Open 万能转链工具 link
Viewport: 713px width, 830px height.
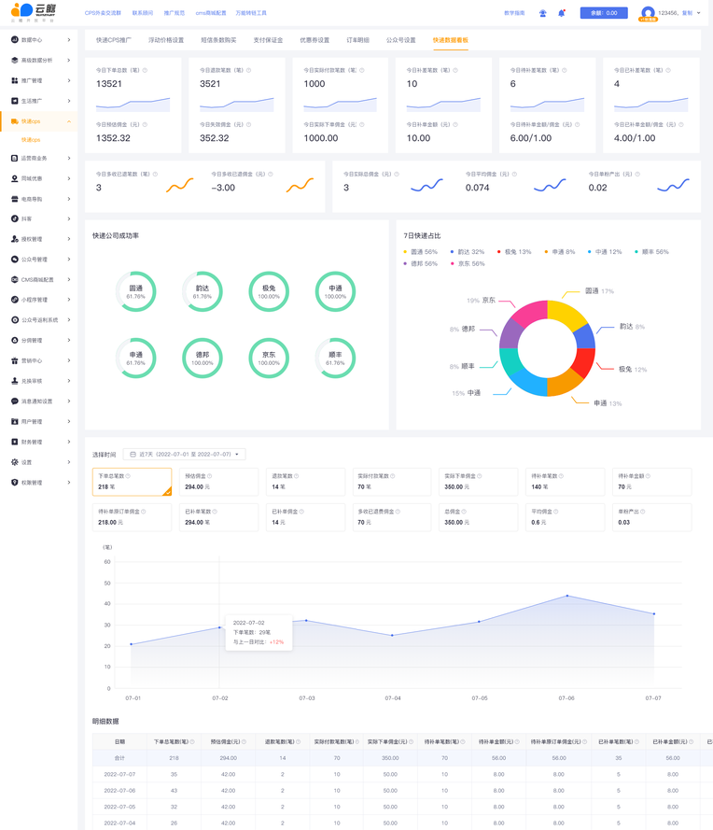pos(251,13)
